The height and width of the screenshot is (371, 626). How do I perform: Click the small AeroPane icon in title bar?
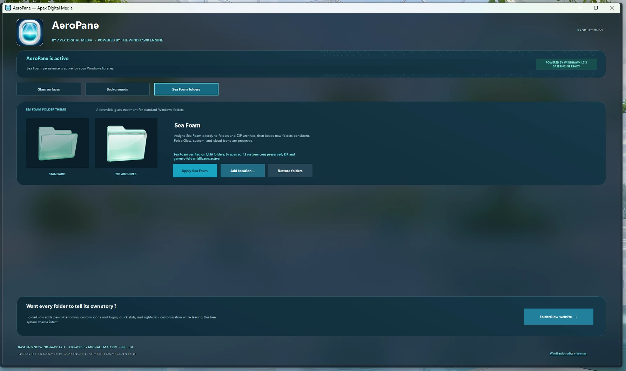pos(8,8)
